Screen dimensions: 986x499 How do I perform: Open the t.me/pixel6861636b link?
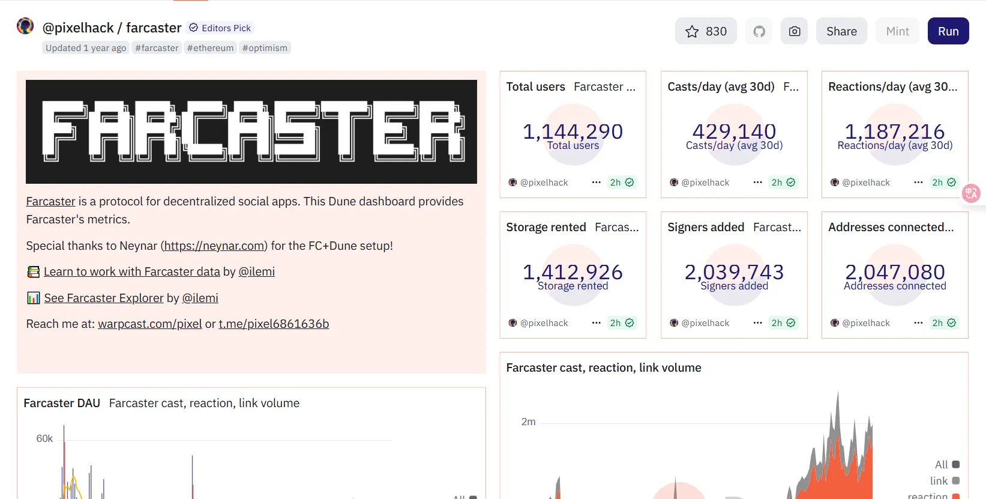pos(274,324)
